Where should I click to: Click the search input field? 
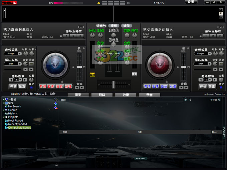tap(126, 100)
